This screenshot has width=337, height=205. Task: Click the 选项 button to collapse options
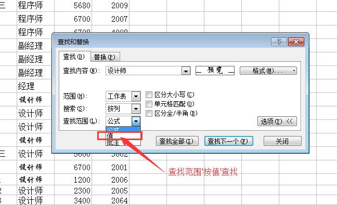coord(277,121)
